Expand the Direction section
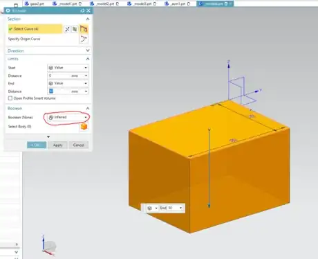The image size is (318, 259). (88, 51)
